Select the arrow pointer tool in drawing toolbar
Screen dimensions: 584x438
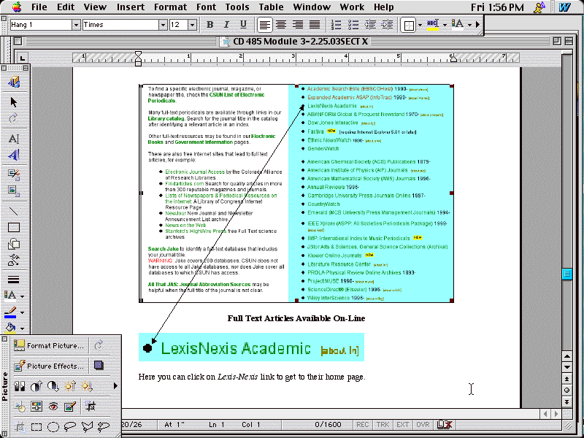click(14, 102)
